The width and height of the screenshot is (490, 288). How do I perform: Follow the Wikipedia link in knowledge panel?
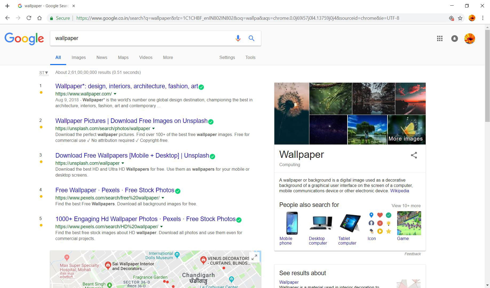coord(400,191)
